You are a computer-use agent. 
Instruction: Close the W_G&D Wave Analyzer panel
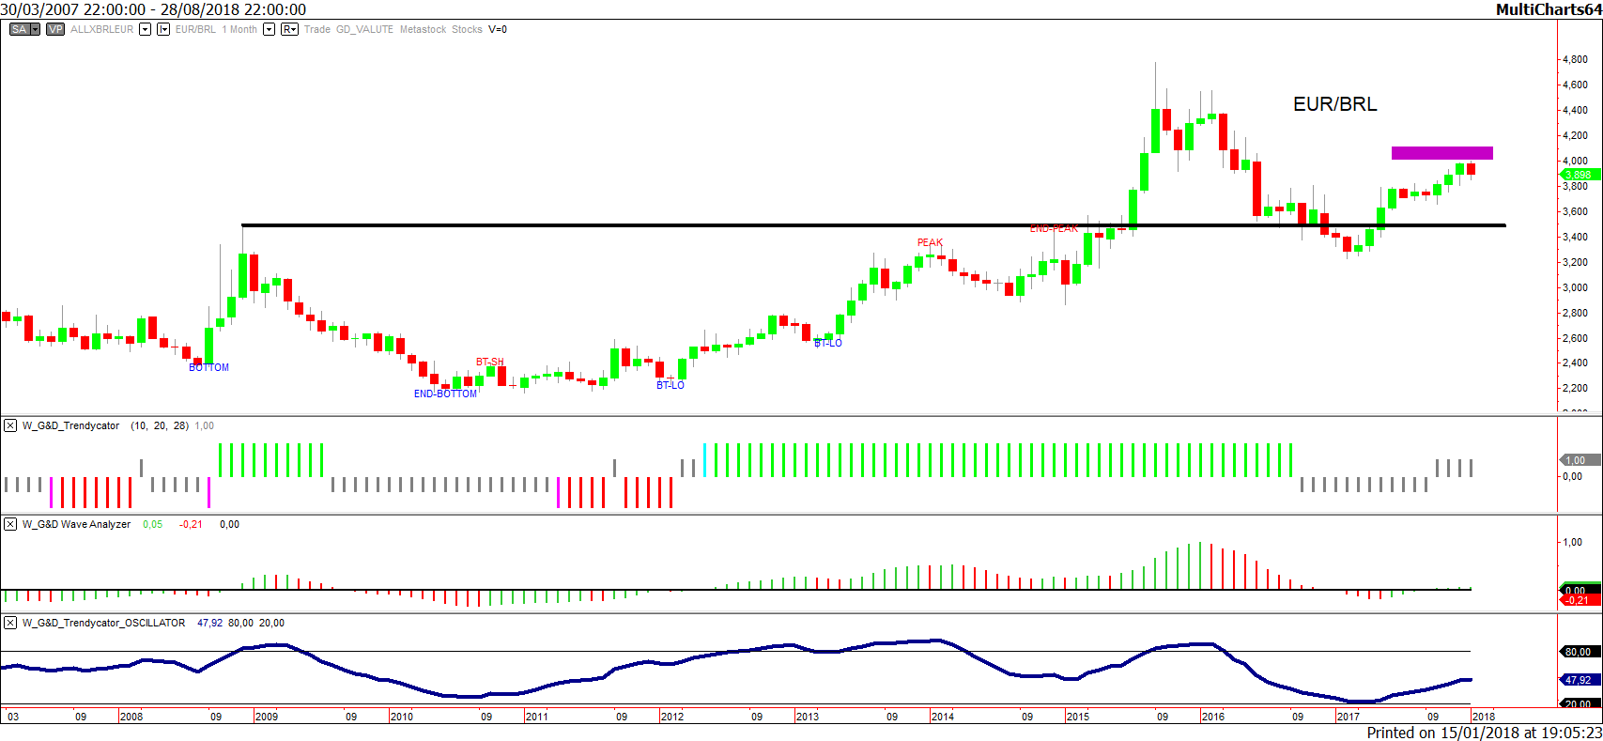(10, 524)
